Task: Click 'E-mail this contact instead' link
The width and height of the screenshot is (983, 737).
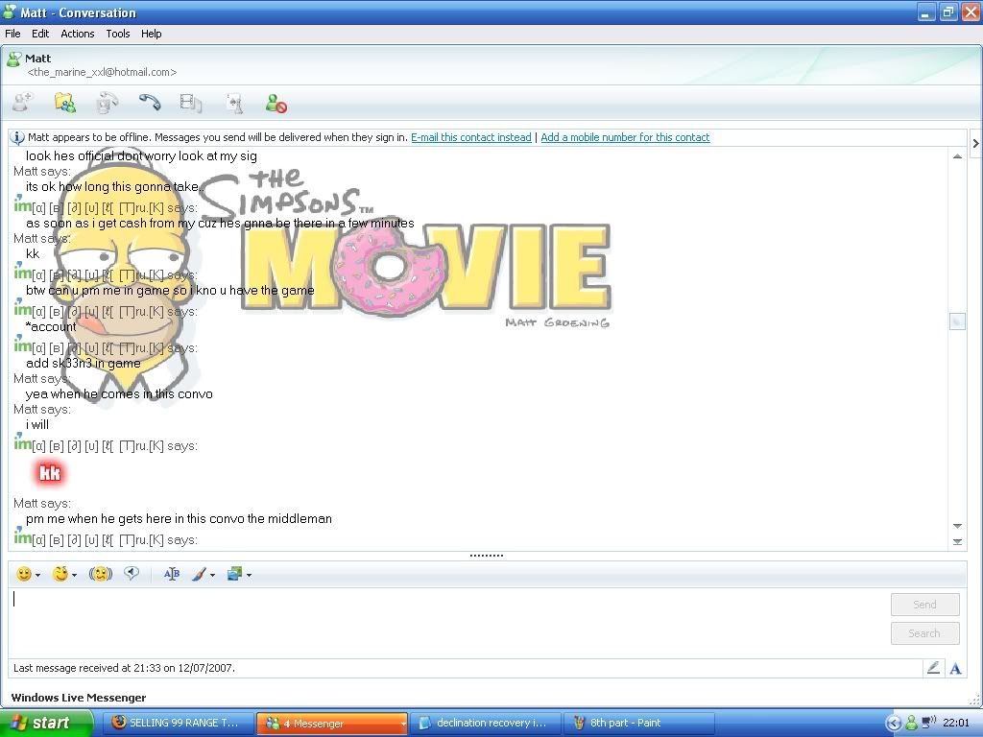Action: (x=470, y=137)
